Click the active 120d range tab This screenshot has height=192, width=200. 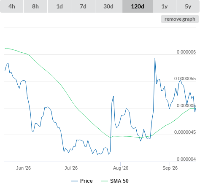coord(138,6)
